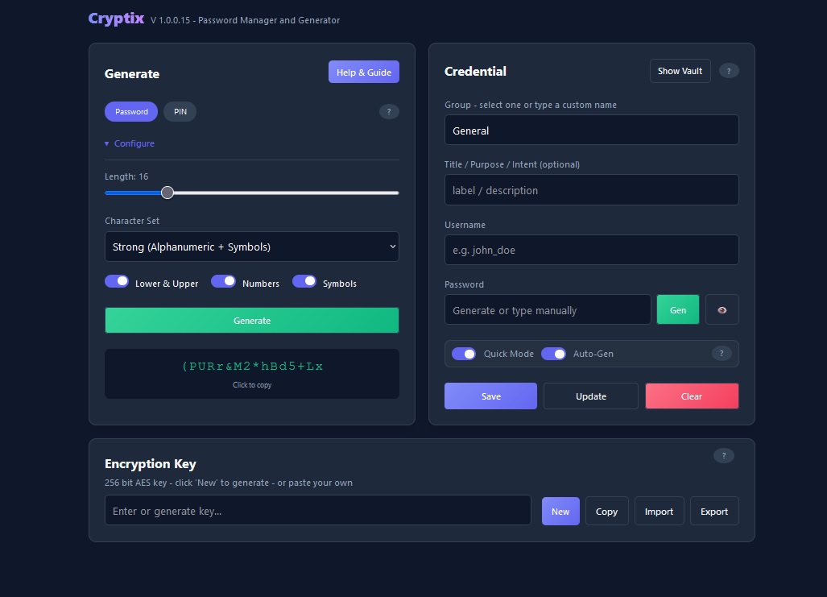Show the password vault
Screen dimensions: 827x597
point(680,71)
